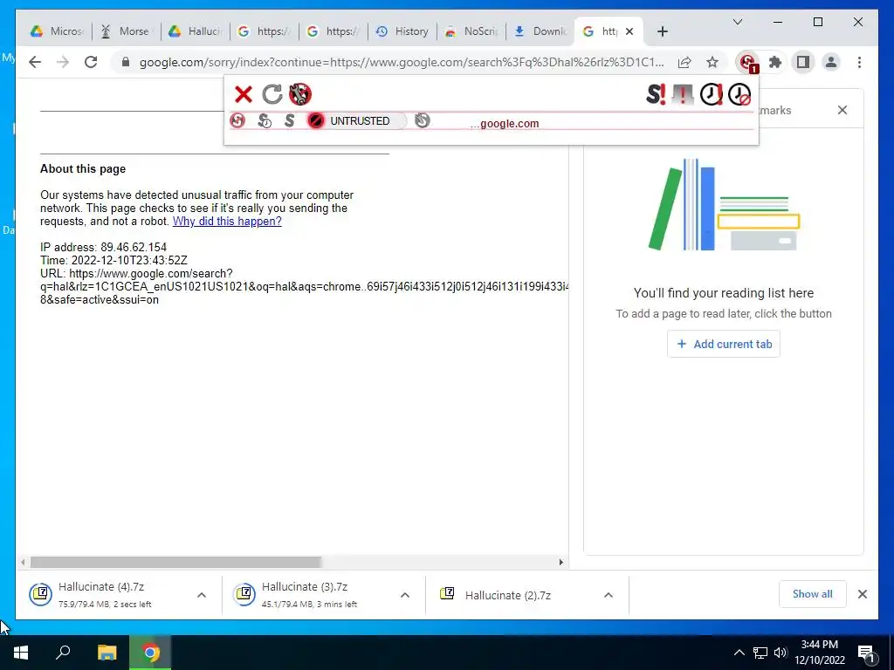Click the horizontal scrollbar thumb

176,563
